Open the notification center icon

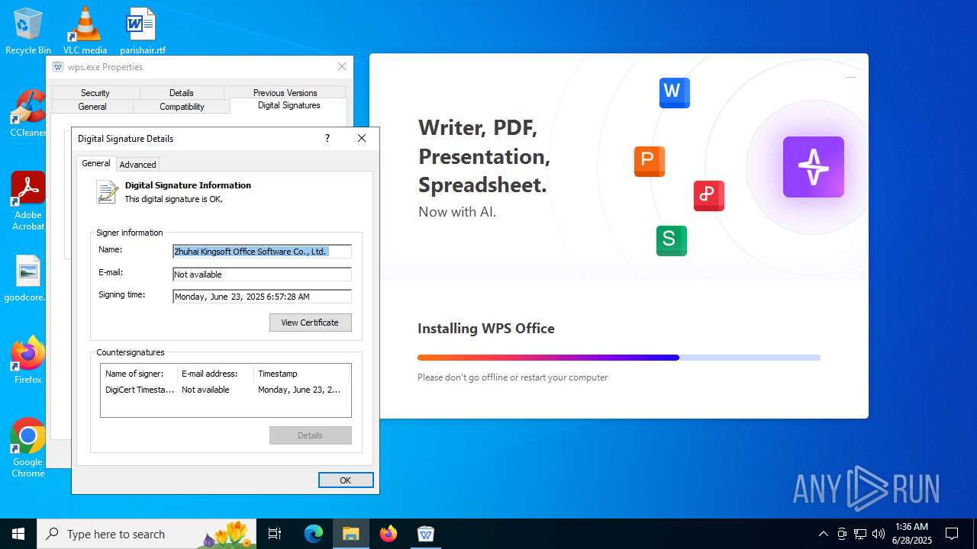point(952,534)
